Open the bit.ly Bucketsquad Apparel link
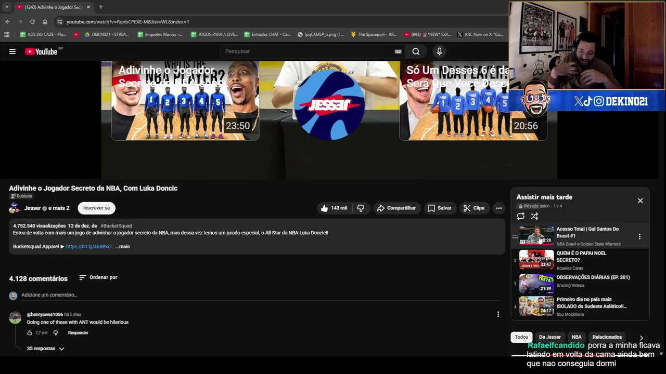The width and height of the screenshot is (666, 374). click(x=89, y=247)
